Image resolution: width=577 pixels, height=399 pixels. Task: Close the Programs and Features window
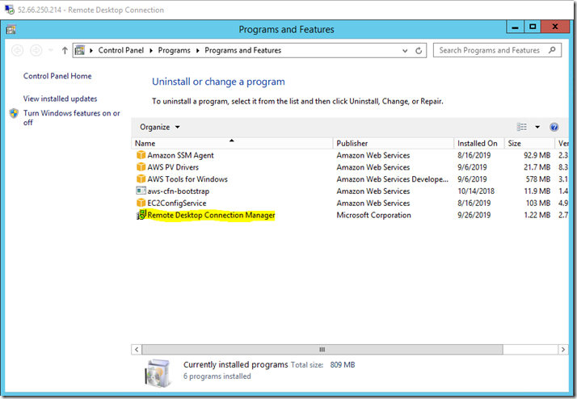[555, 27]
